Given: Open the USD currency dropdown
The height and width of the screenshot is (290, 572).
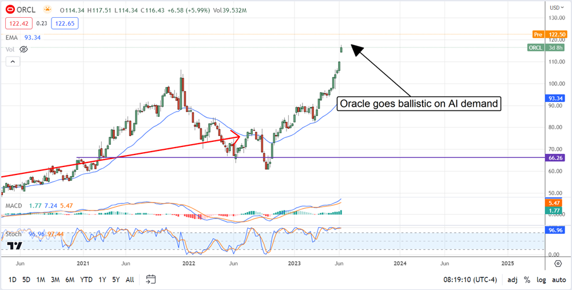Looking at the screenshot, I should pos(555,8).
